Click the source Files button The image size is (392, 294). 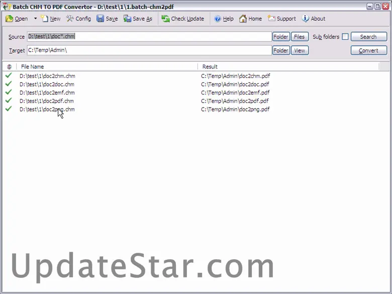tap(300, 37)
